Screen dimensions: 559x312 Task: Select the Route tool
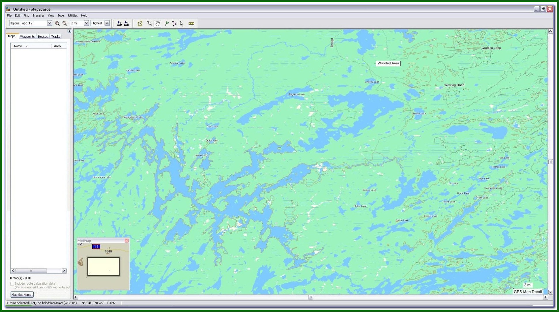pyautogui.click(x=174, y=23)
